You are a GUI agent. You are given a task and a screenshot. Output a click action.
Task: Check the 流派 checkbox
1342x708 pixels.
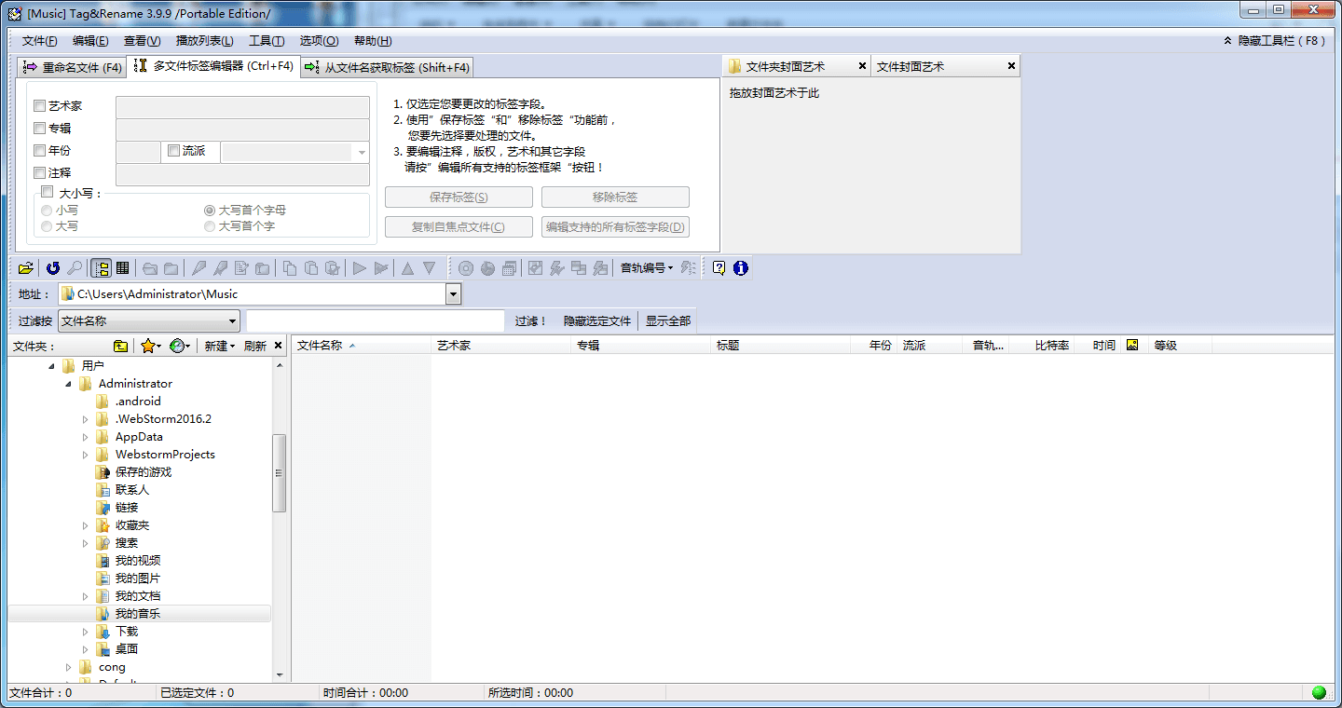tap(173, 151)
